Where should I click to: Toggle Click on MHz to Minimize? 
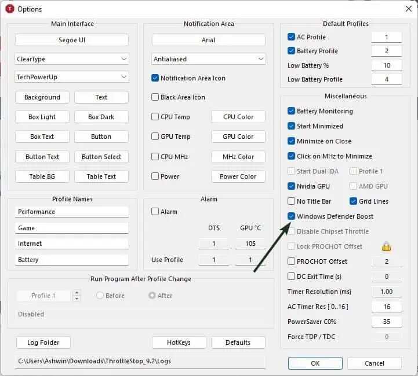pyautogui.click(x=291, y=156)
